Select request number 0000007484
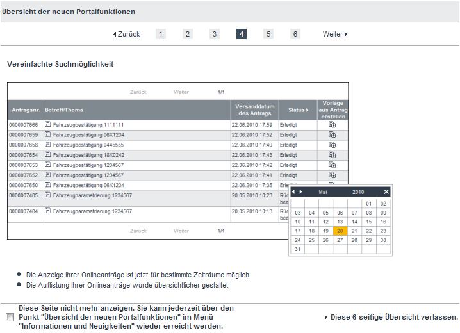 coord(24,211)
